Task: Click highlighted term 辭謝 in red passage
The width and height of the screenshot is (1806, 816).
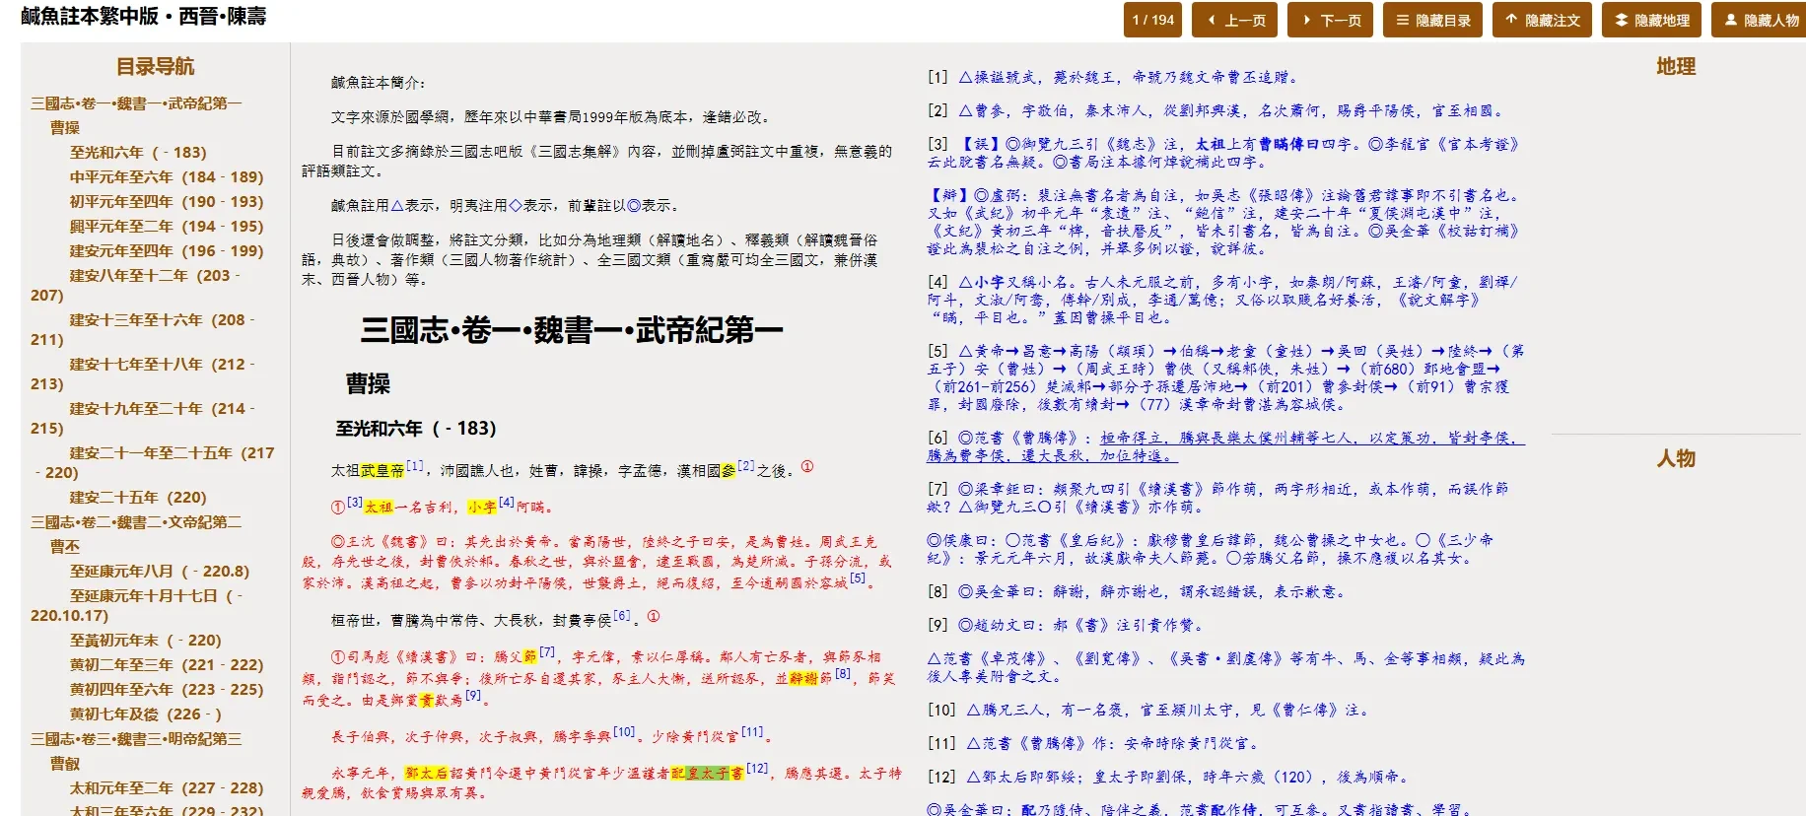Action: click(804, 679)
